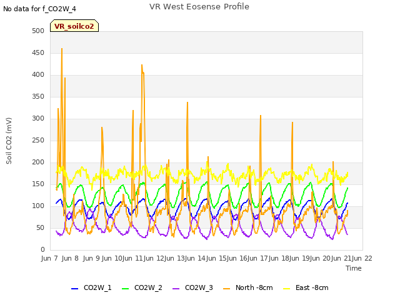This screenshot has height=300, width=400.
Task: Click the 50 y-axis tick label
Action: click(40, 227)
